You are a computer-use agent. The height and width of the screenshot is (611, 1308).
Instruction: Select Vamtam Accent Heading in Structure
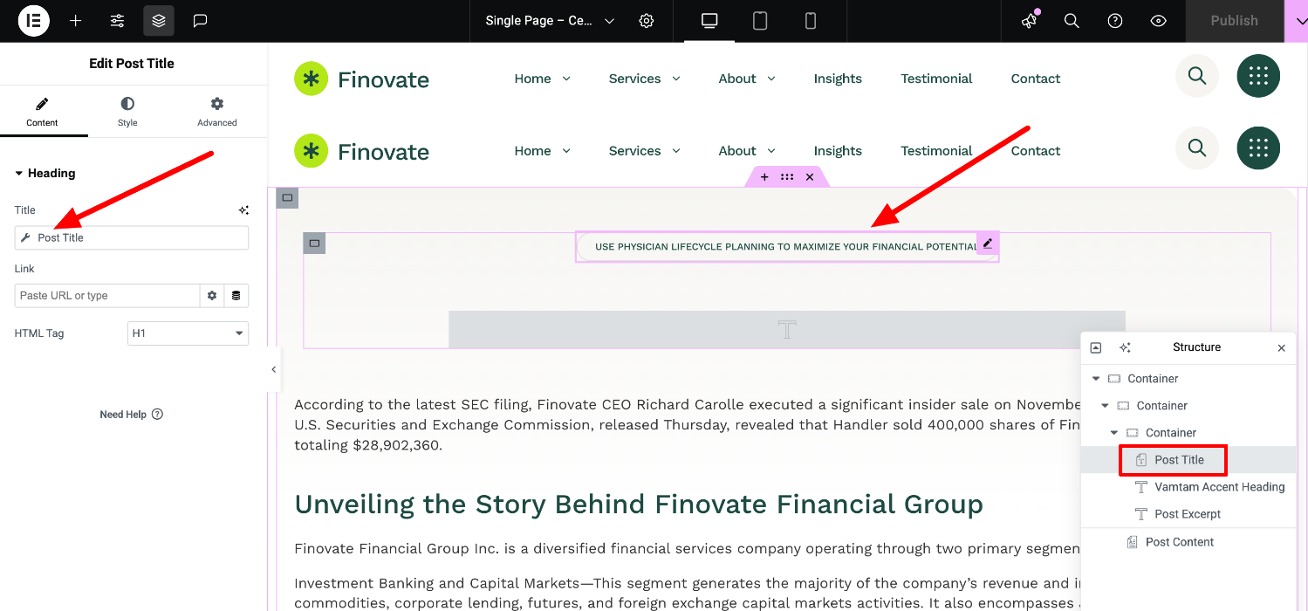click(1219, 487)
